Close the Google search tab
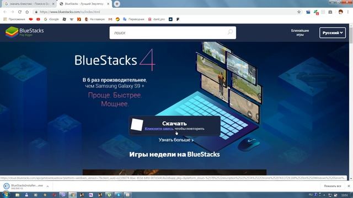Image resolution: width=353 pixels, height=198 pixels. click(54, 4)
